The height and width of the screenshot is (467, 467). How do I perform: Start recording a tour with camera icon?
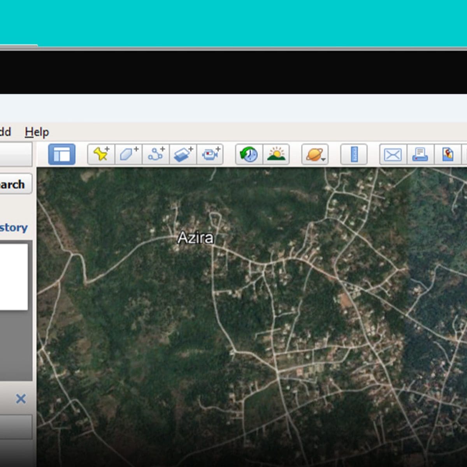[211, 154]
